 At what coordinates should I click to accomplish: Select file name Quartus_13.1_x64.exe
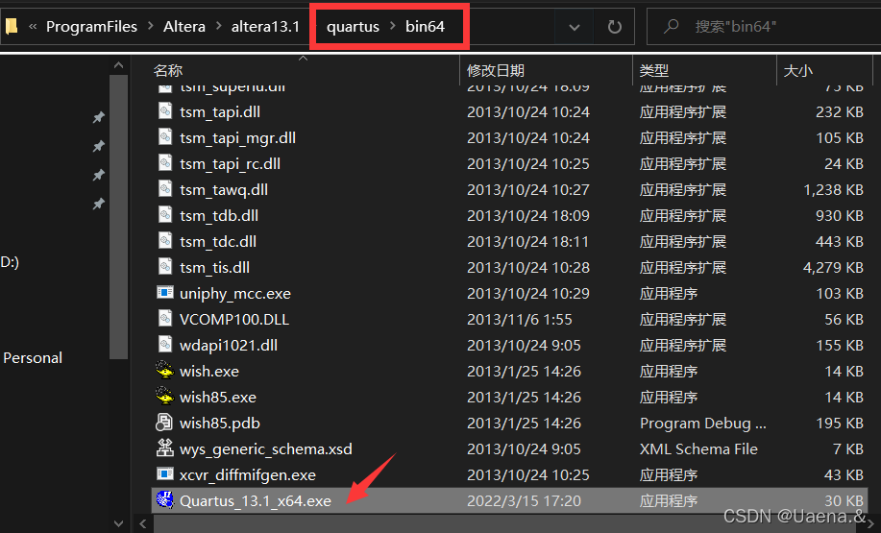pos(256,500)
